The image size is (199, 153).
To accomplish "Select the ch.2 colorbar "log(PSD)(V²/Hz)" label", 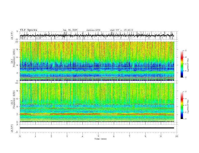I will coord(188,106).
